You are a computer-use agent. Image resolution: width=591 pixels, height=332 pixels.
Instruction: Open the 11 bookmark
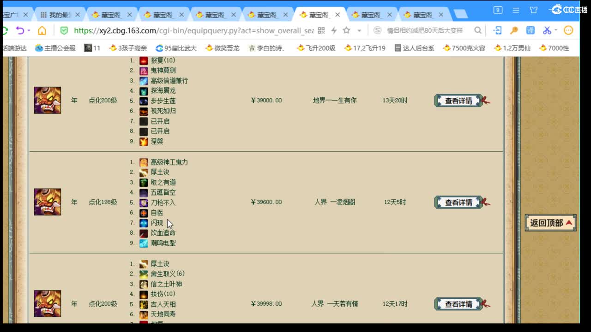(92, 47)
